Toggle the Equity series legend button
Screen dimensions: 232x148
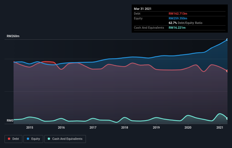pos(33,139)
